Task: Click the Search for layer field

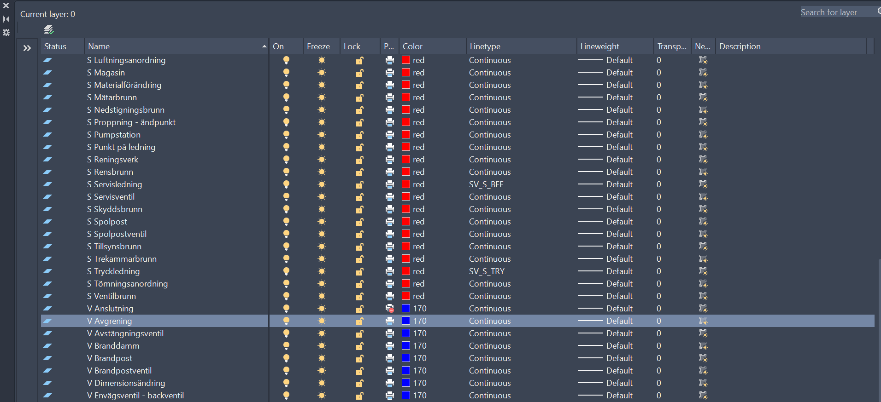Action: click(836, 12)
